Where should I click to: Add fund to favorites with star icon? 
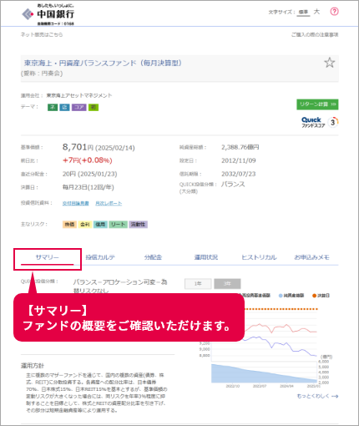pos(330,63)
